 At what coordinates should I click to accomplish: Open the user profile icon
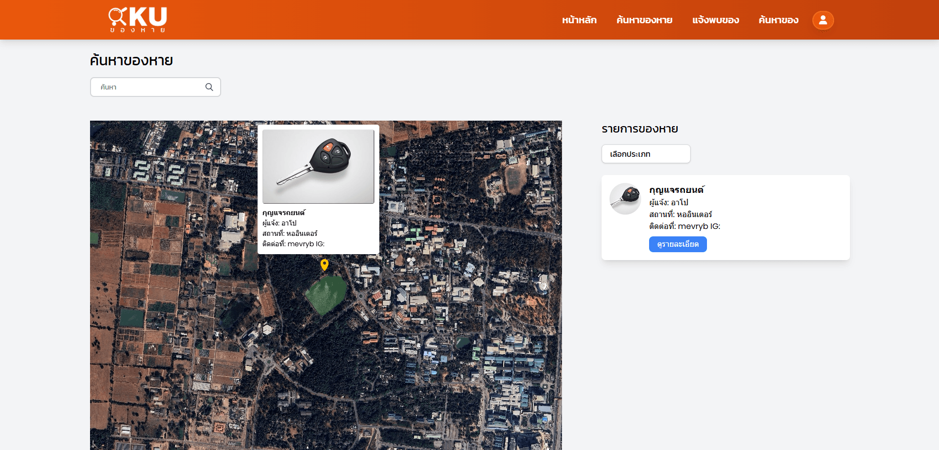pos(823,20)
